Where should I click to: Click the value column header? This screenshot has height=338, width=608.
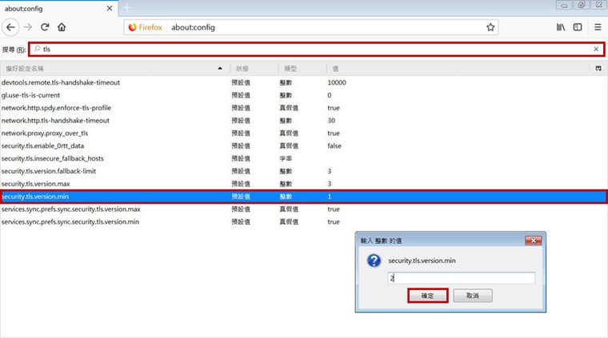click(458, 69)
